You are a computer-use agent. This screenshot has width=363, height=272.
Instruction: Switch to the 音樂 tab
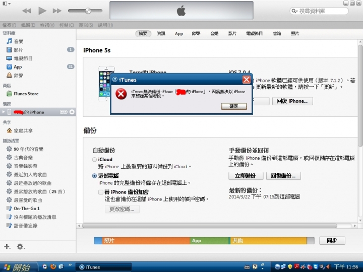(214, 34)
